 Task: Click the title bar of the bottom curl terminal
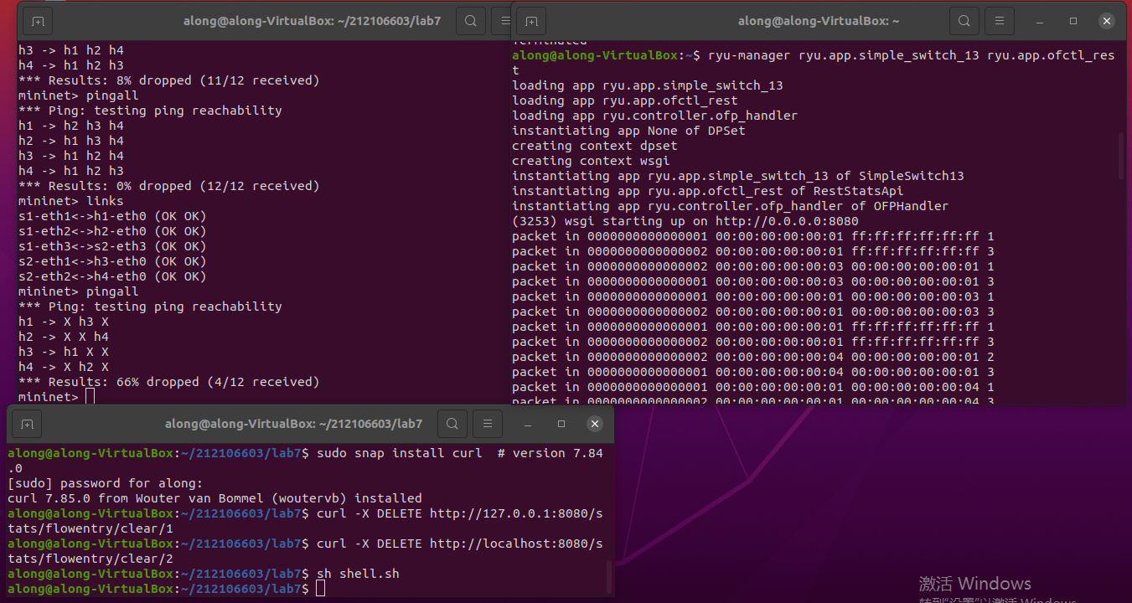(x=293, y=424)
